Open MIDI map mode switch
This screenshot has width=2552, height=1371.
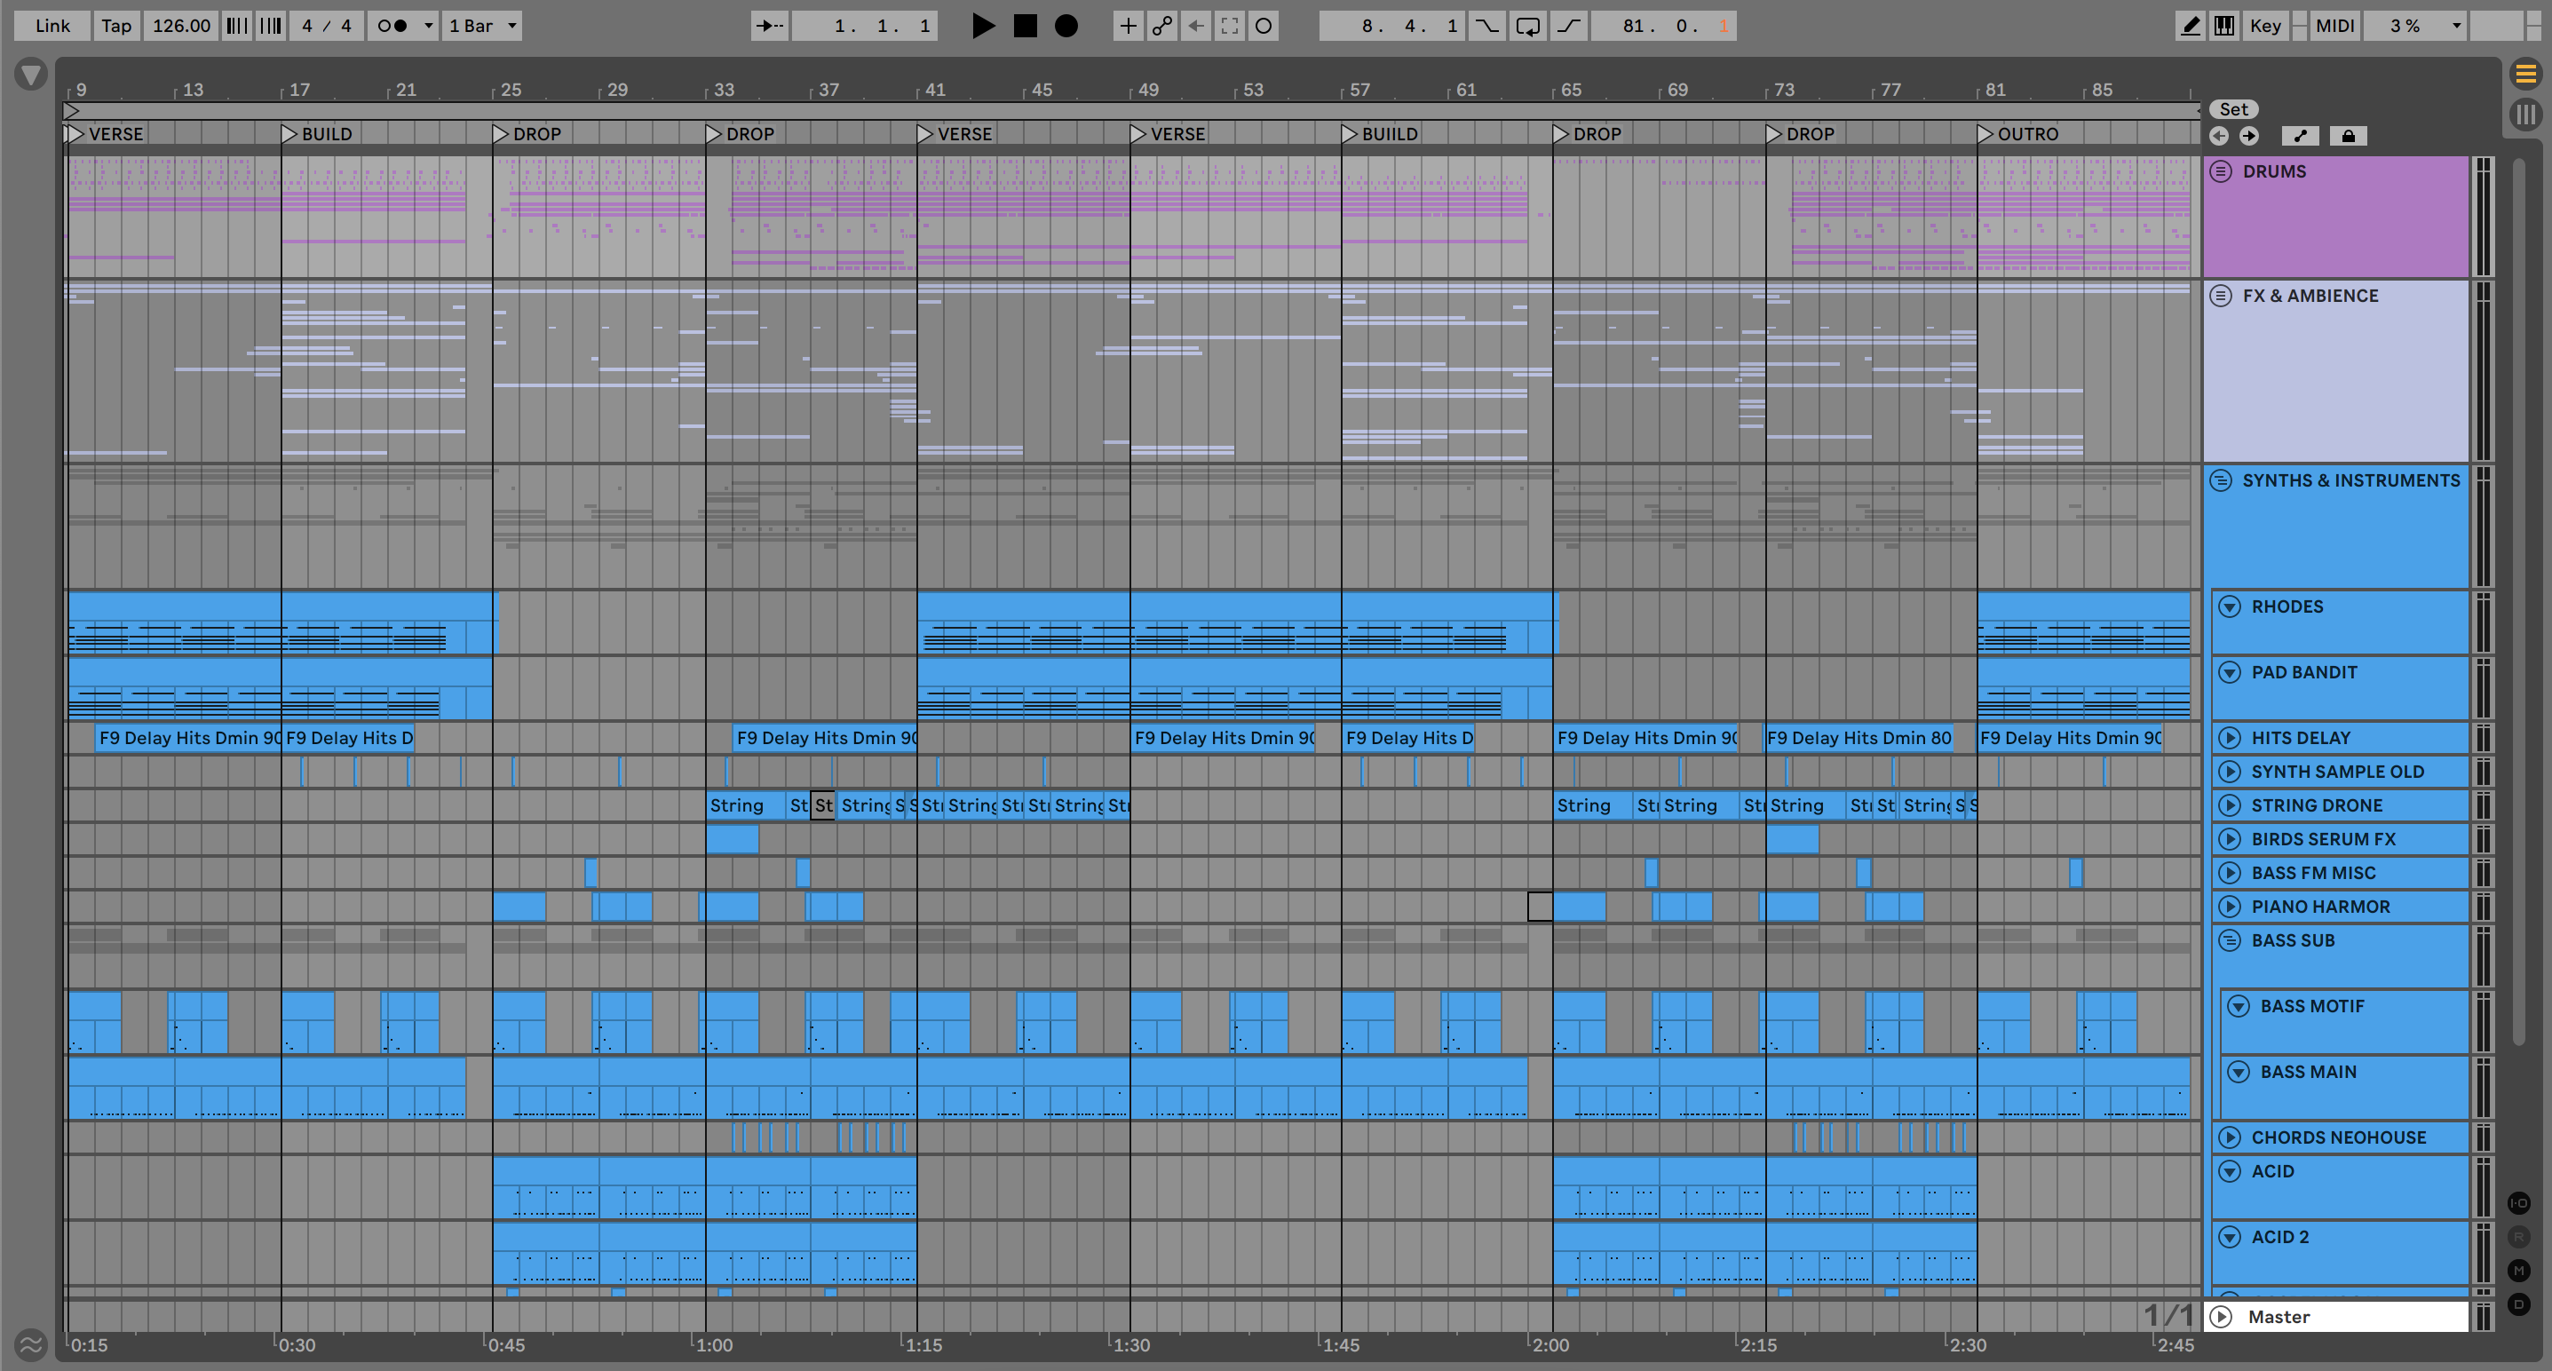coord(2334,26)
